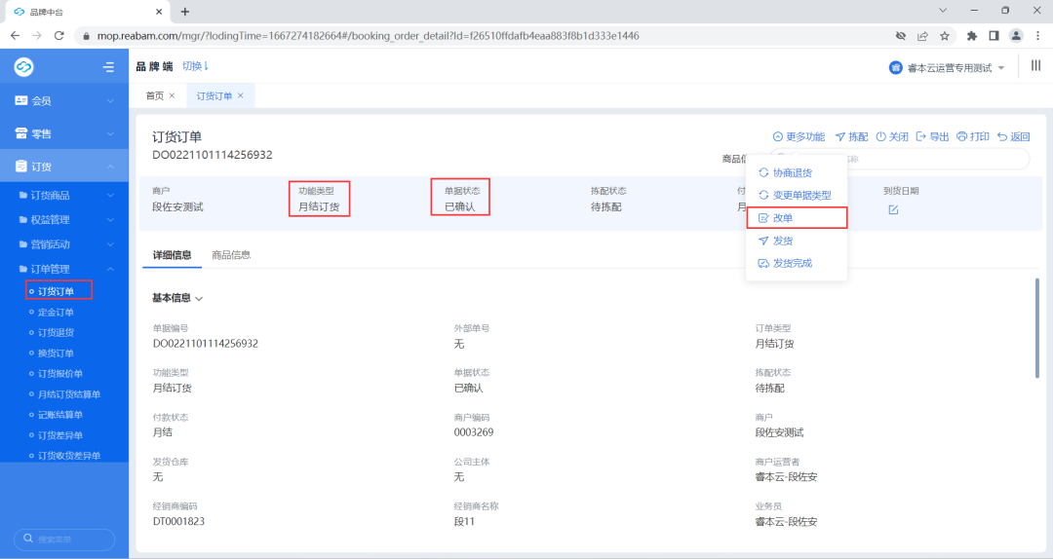Select 改单 from the dropdown menu
Screen dimensions: 1053x559
782,217
